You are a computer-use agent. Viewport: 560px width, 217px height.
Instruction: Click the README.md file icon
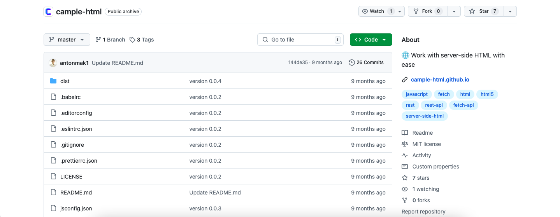(x=53, y=193)
